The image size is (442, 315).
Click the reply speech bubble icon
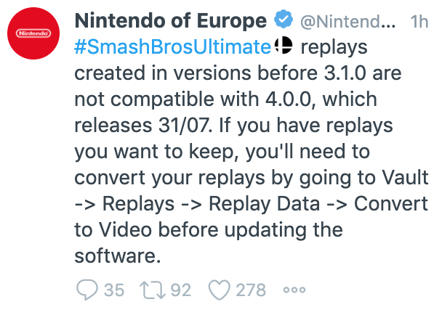click(x=87, y=290)
